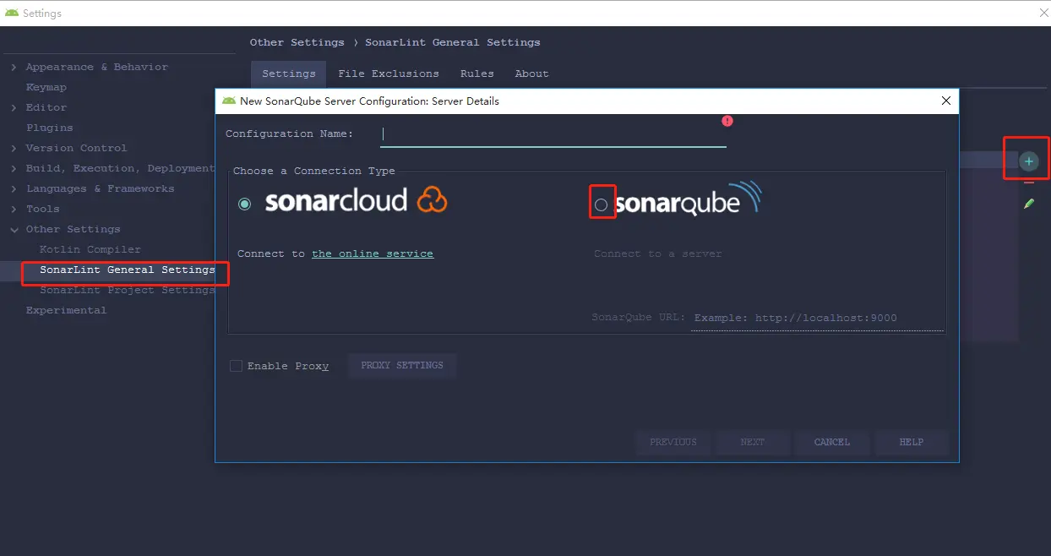
Task: Click the SonarQube logo
Action: pyautogui.click(x=688, y=199)
